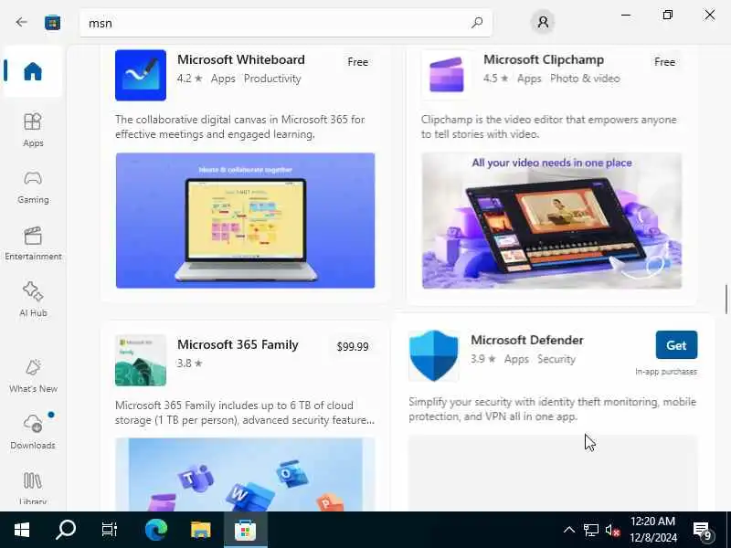Open the Entertainment sidebar section
The width and height of the screenshot is (731, 548).
[33, 244]
